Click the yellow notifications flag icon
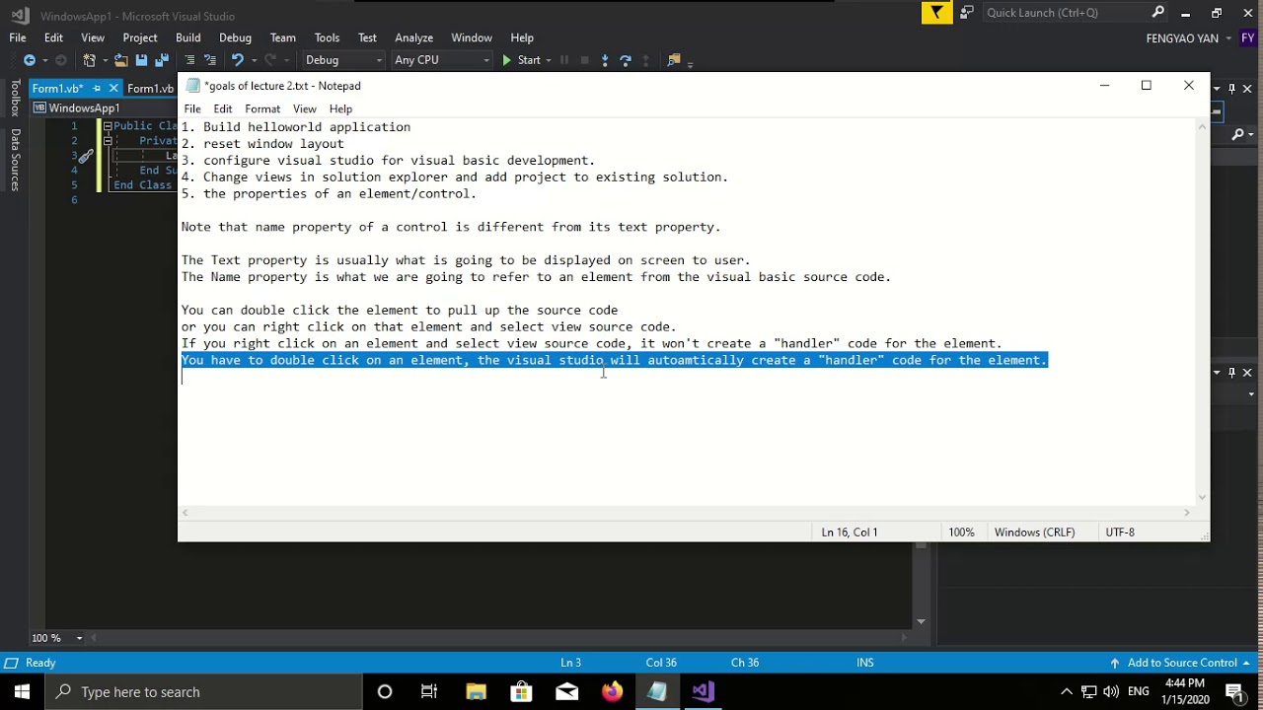Image resolution: width=1263 pixels, height=710 pixels. point(936,13)
